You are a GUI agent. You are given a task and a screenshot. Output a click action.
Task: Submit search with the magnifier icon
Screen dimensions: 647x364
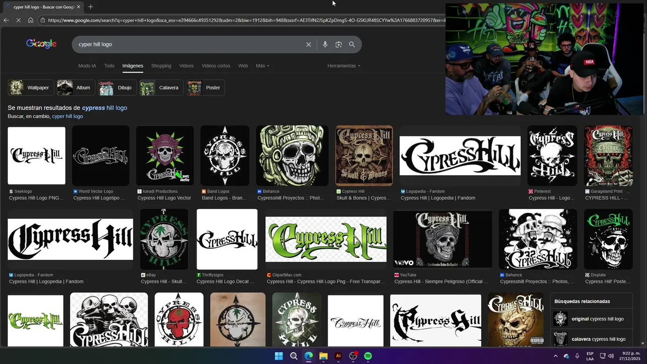pyautogui.click(x=352, y=44)
